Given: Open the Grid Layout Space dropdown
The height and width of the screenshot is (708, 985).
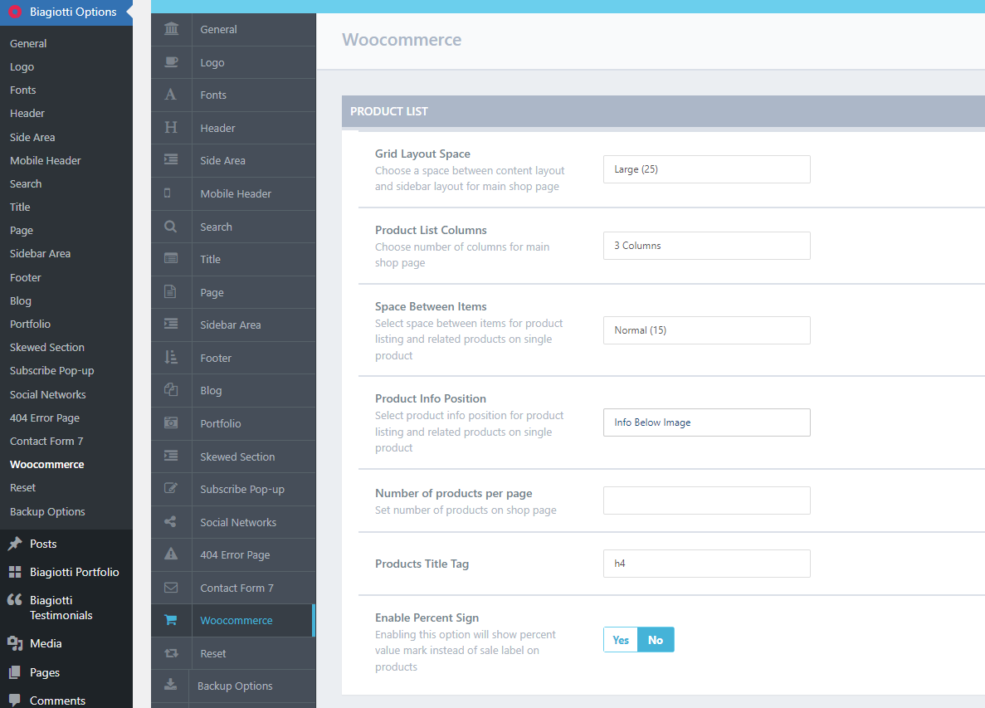Looking at the screenshot, I should tap(707, 169).
